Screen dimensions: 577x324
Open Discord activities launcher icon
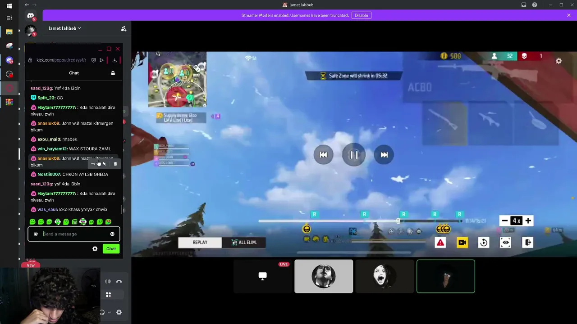(x=108, y=295)
